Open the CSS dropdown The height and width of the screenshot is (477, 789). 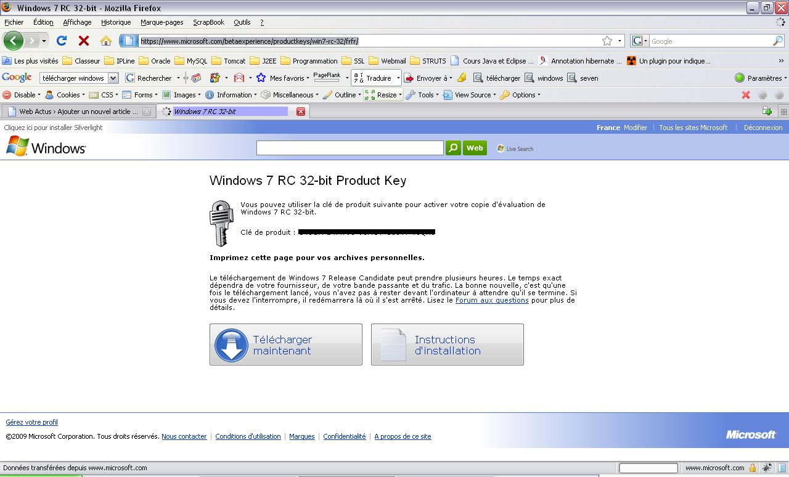pyautogui.click(x=104, y=95)
